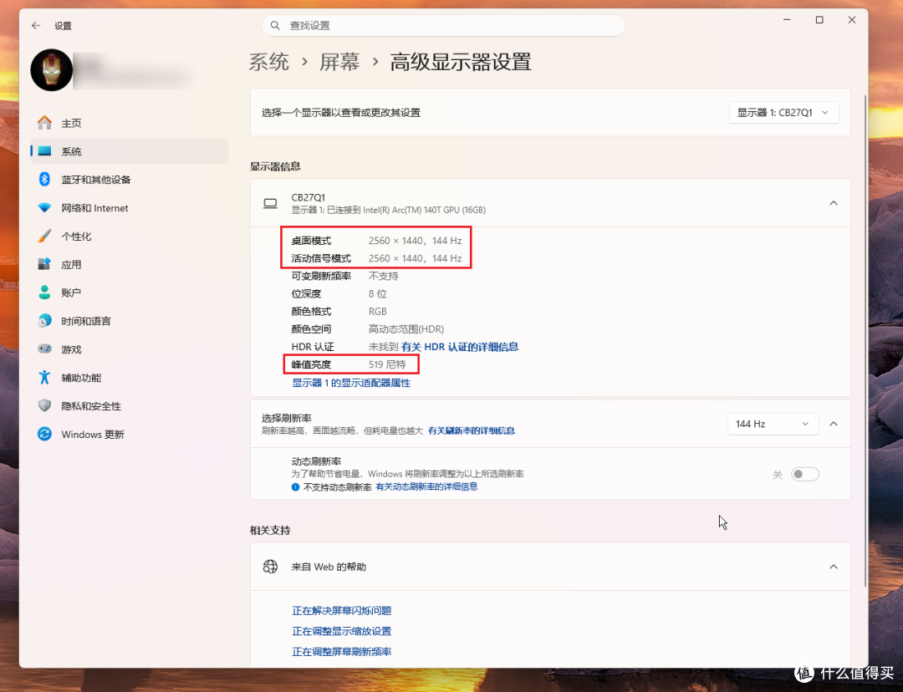Click the vertical scrollbar of the page

[865, 341]
